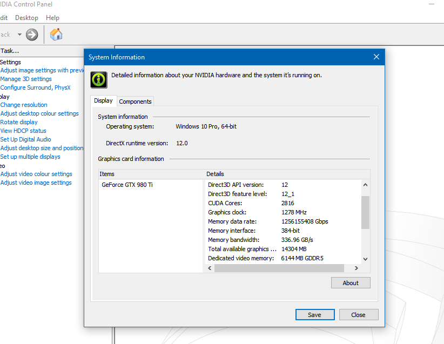Image resolution: width=444 pixels, height=344 pixels.
Task: Open Adjust image settings with preview link
Action: point(42,70)
